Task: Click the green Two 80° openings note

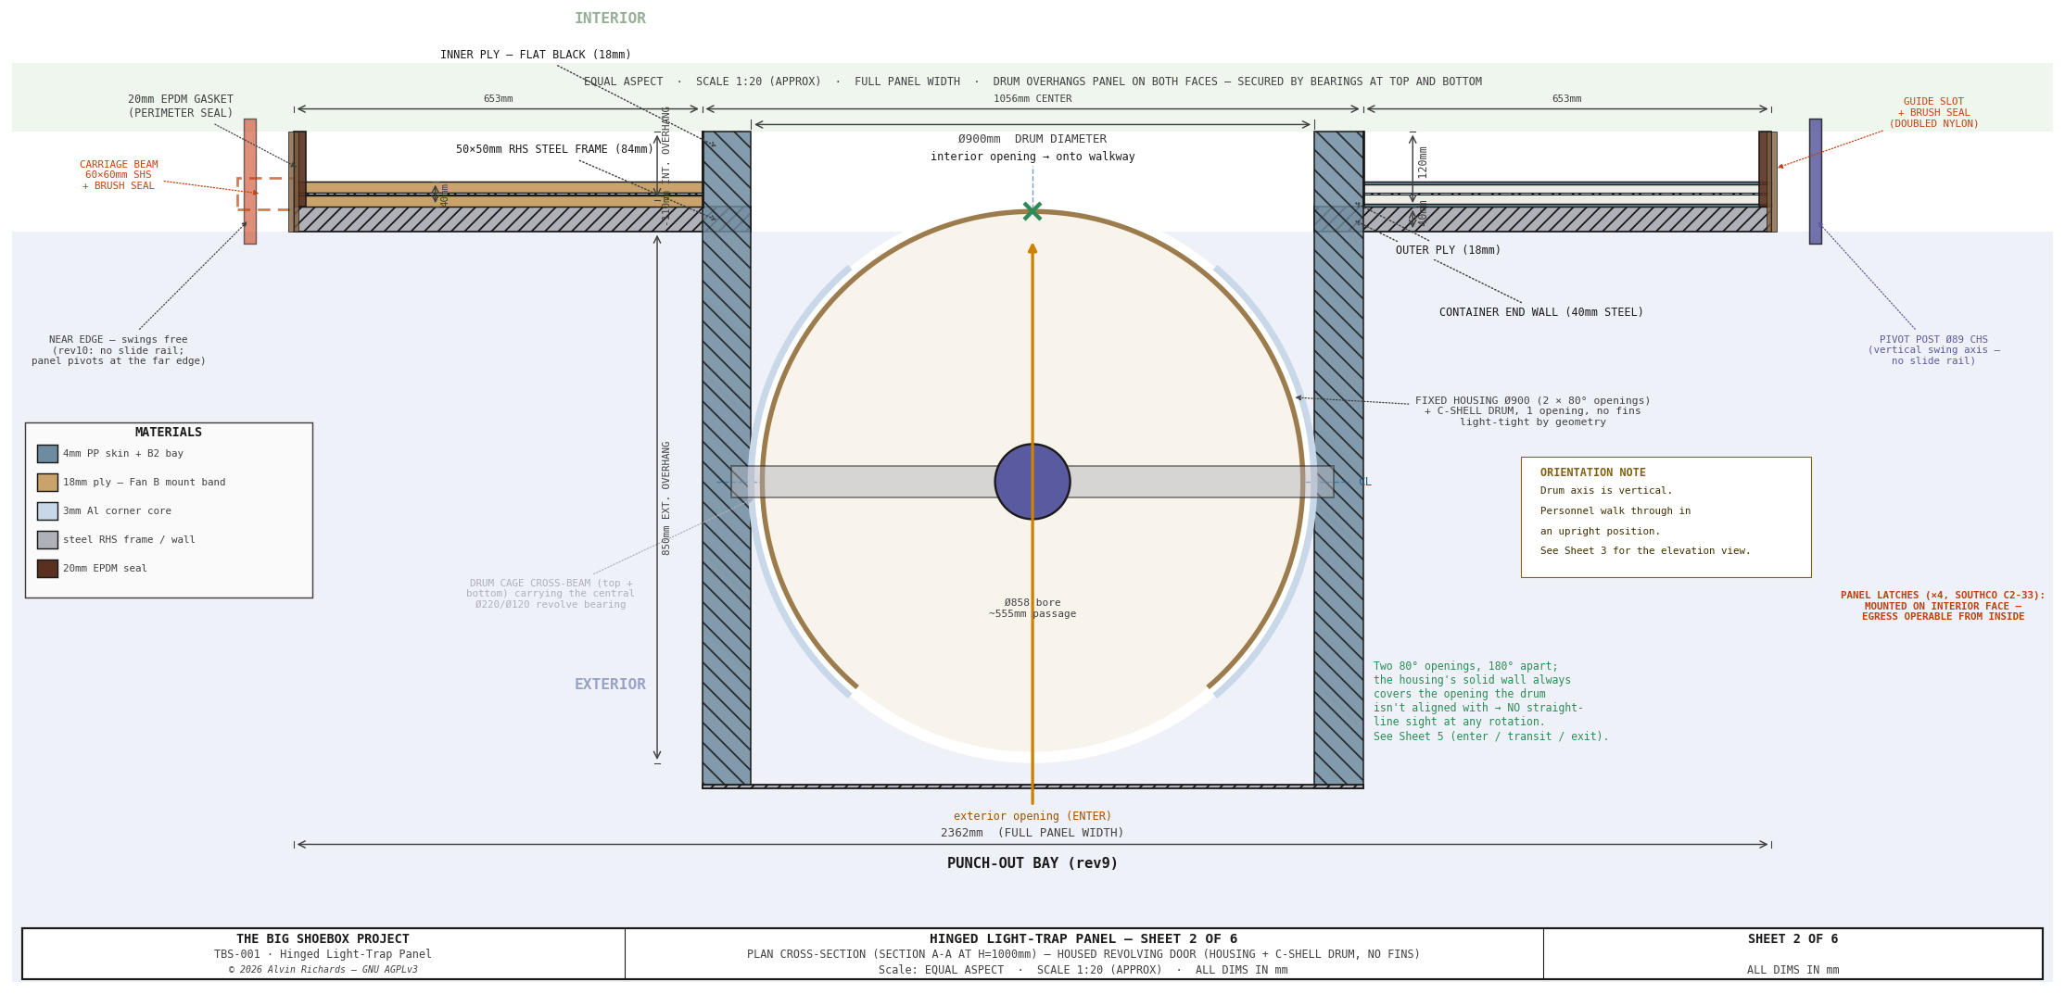Action: [x=1491, y=701]
